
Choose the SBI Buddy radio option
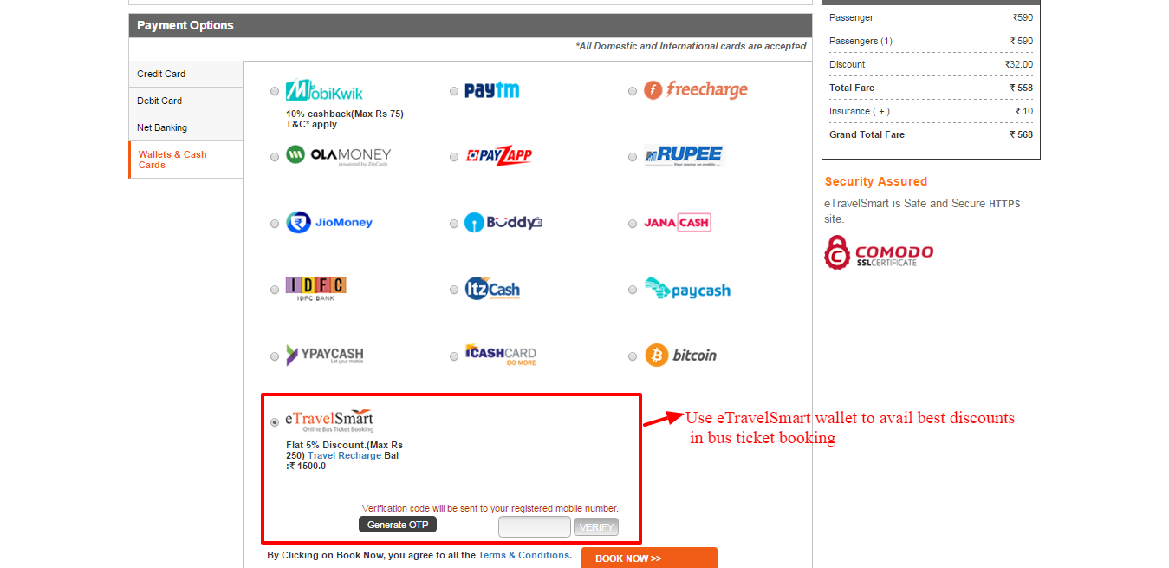[454, 224]
